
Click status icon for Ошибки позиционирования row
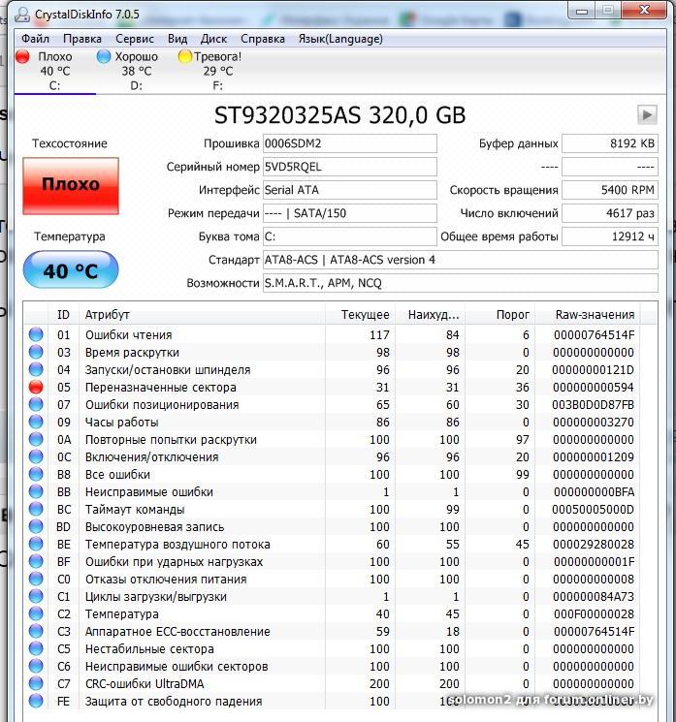pos(36,404)
